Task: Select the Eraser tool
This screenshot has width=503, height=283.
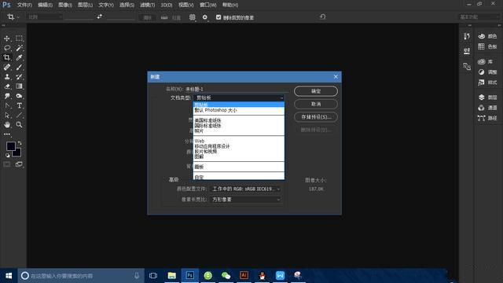Action: (7, 86)
